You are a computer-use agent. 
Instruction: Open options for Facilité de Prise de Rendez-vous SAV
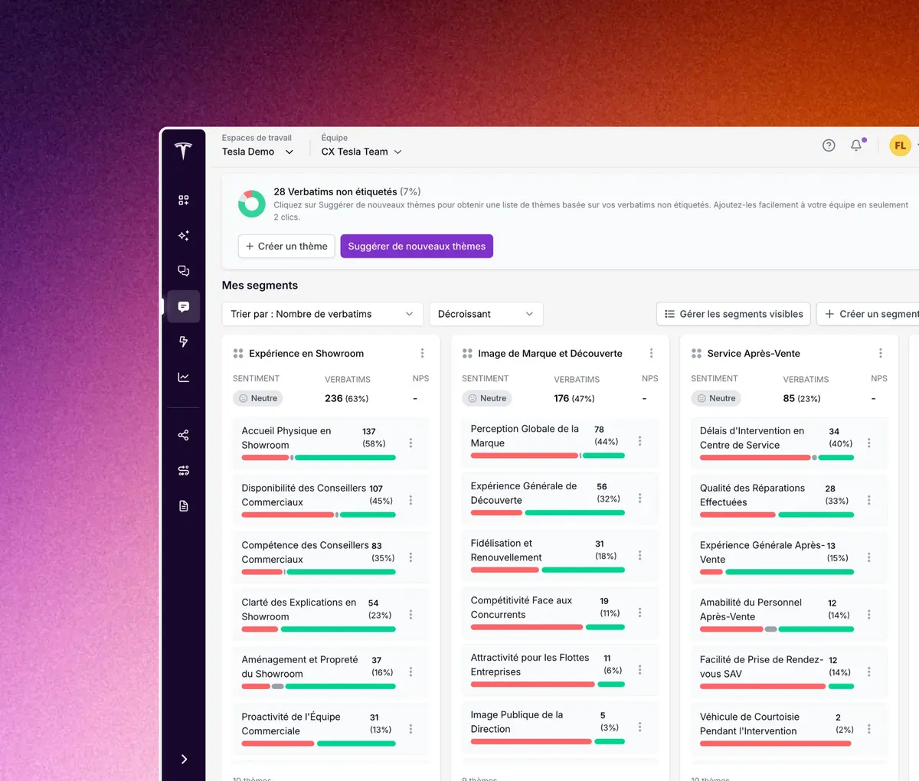[868, 672]
